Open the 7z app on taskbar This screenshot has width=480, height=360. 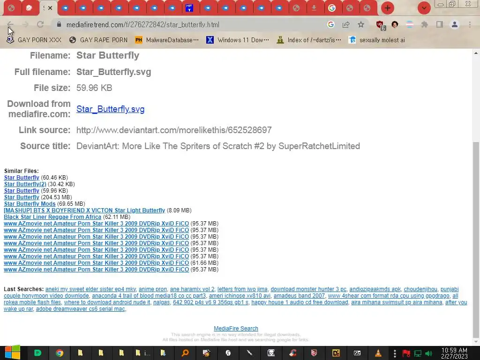(x=357, y=353)
